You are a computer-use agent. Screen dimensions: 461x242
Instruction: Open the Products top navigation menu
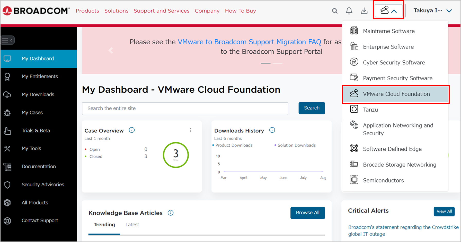(x=87, y=11)
